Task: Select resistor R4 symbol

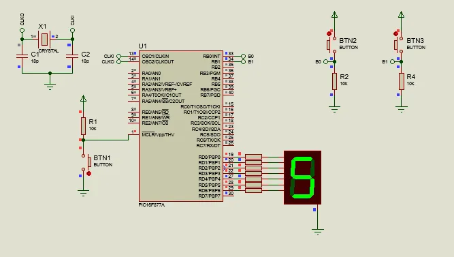Action: tap(402, 81)
